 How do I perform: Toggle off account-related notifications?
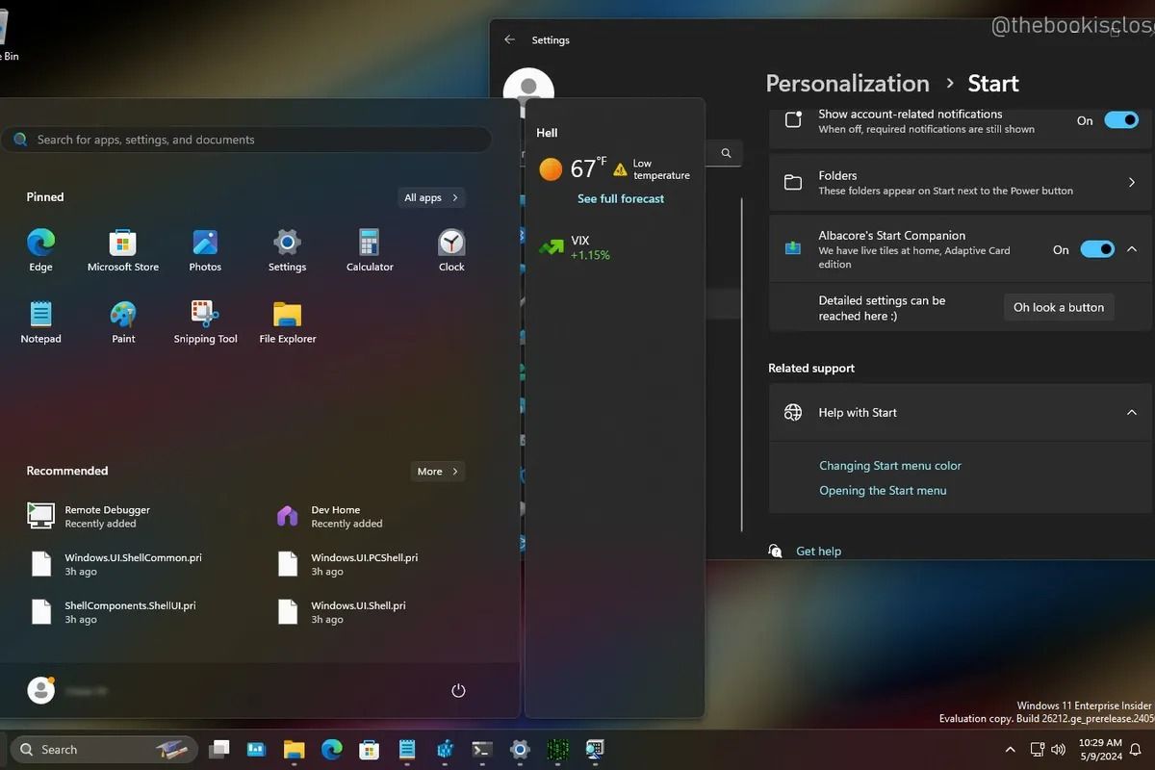click(1120, 120)
